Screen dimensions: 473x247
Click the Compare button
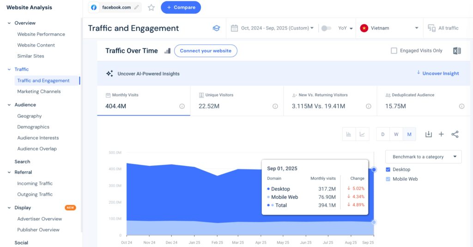(x=181, y=7)
